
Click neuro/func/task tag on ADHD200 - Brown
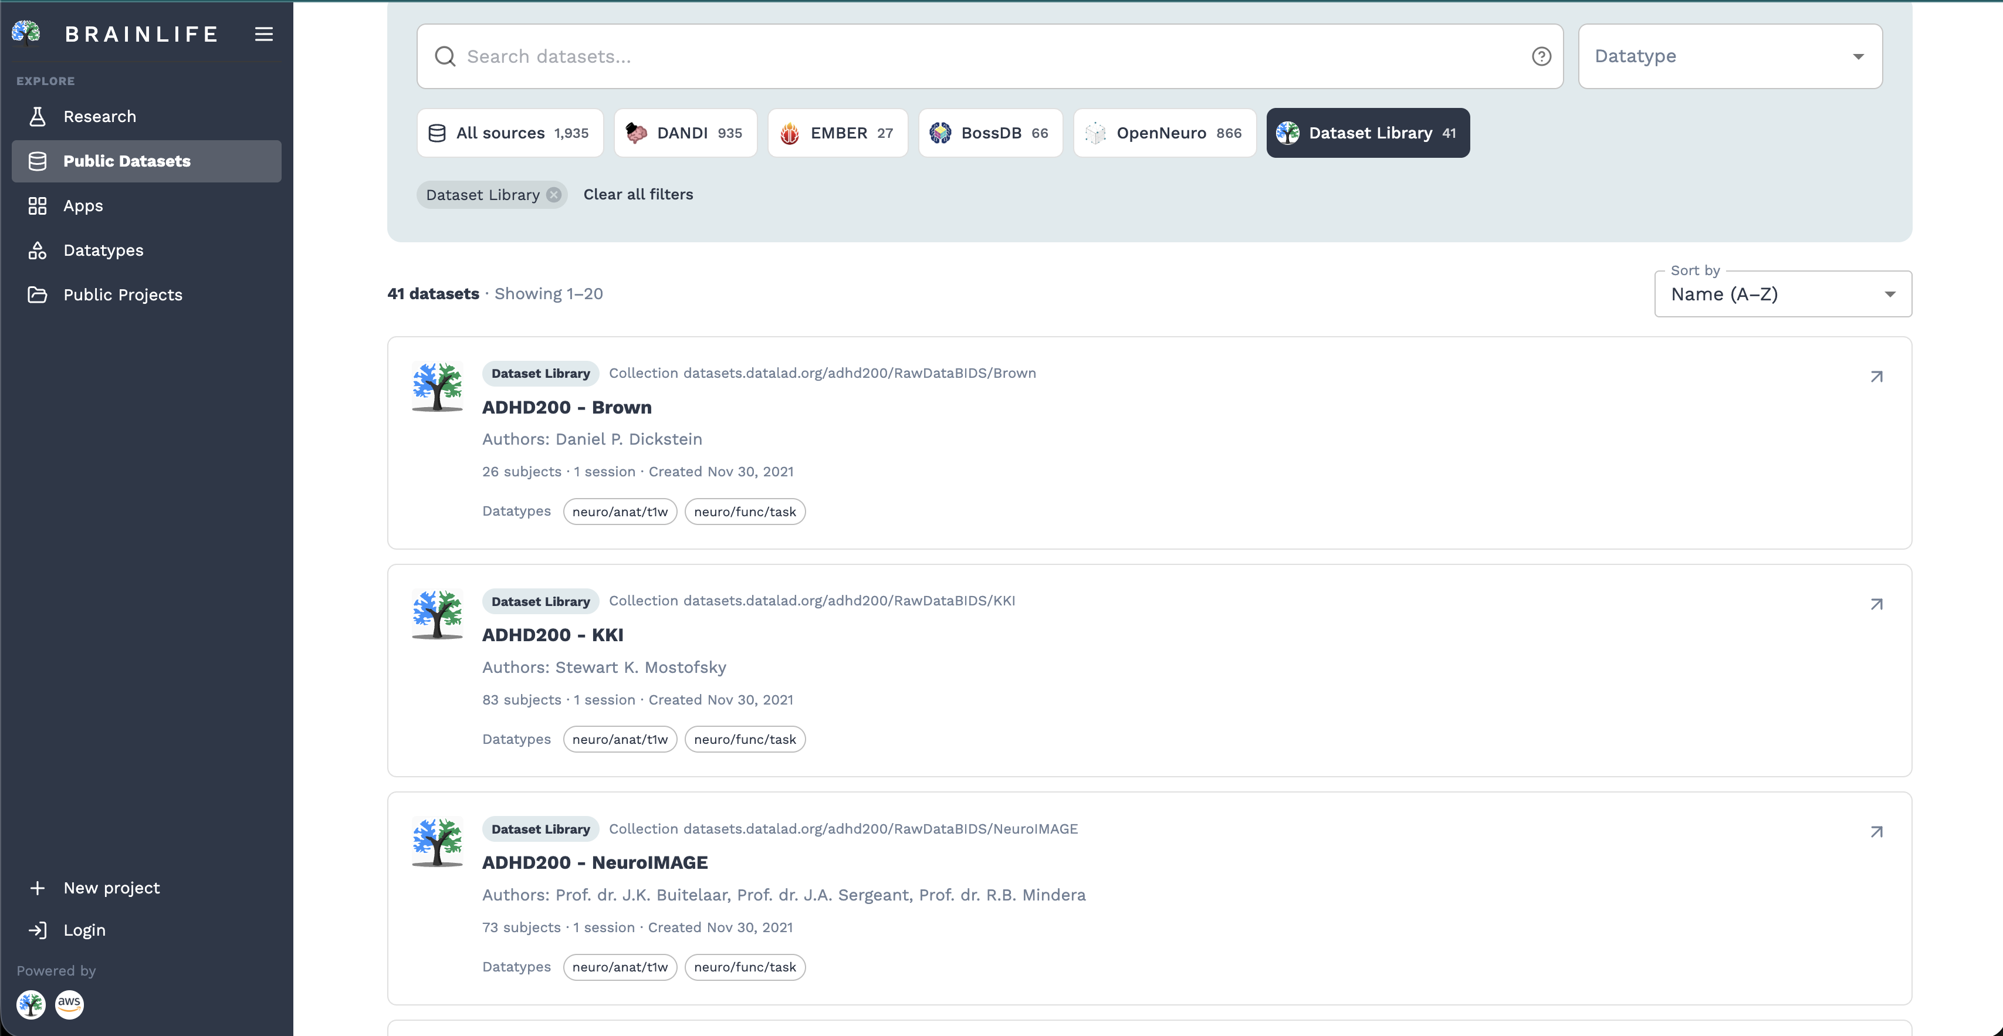click(744, 512)
